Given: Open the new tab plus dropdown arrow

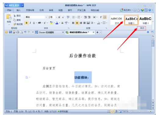Looking at the screenshot, I should click(100, 32).
